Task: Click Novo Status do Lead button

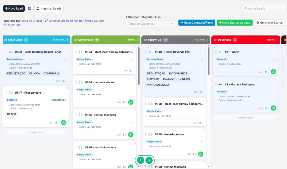Action: click(x=235, y=23)
